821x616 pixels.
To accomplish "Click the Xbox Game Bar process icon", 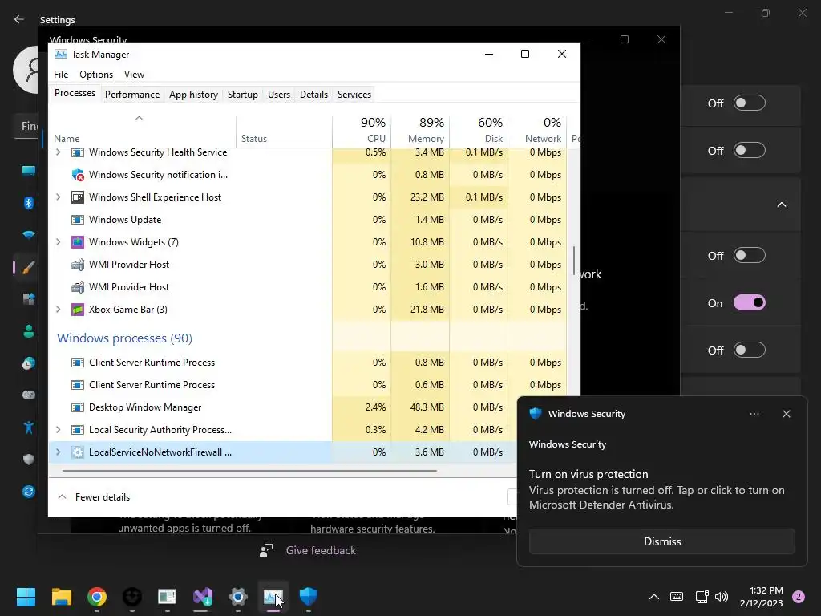I will [x=78, y=310].
